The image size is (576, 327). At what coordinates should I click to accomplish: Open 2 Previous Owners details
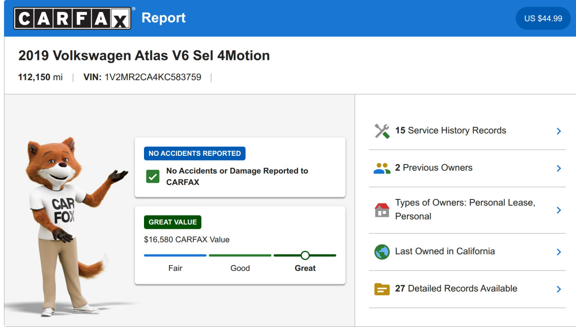click(x=467, y=168)
